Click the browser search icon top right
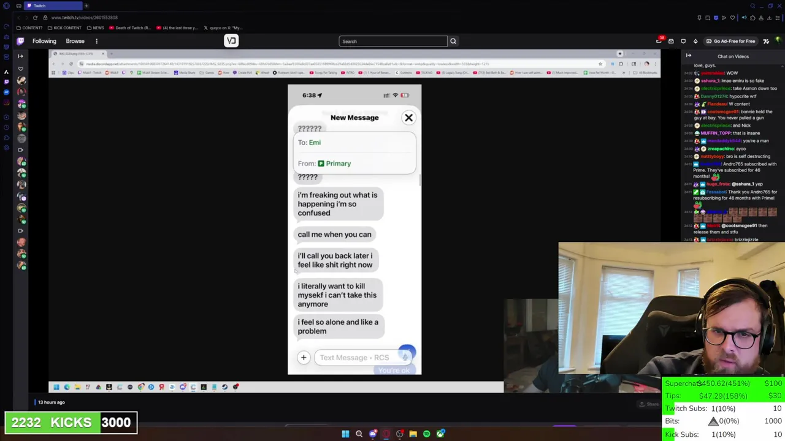 click(x=752, y=6)
